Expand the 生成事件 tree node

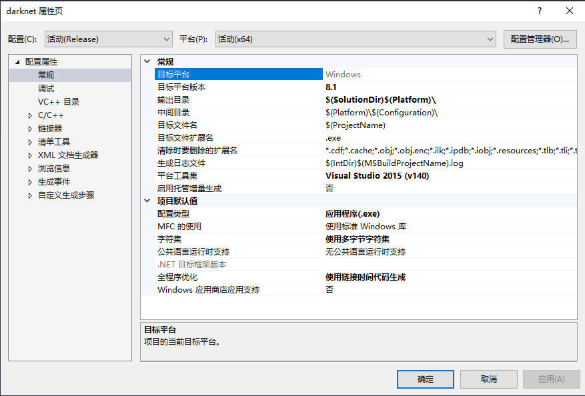point(29,181)
